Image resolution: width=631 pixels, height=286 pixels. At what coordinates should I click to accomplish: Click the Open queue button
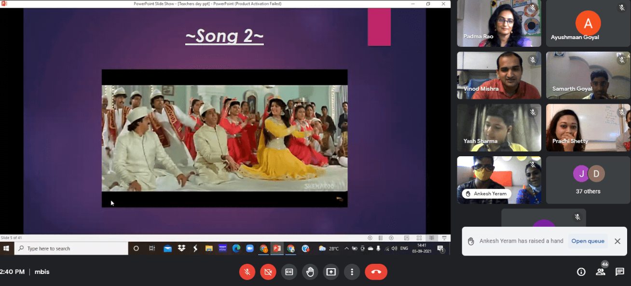click(x=588, y=241)
